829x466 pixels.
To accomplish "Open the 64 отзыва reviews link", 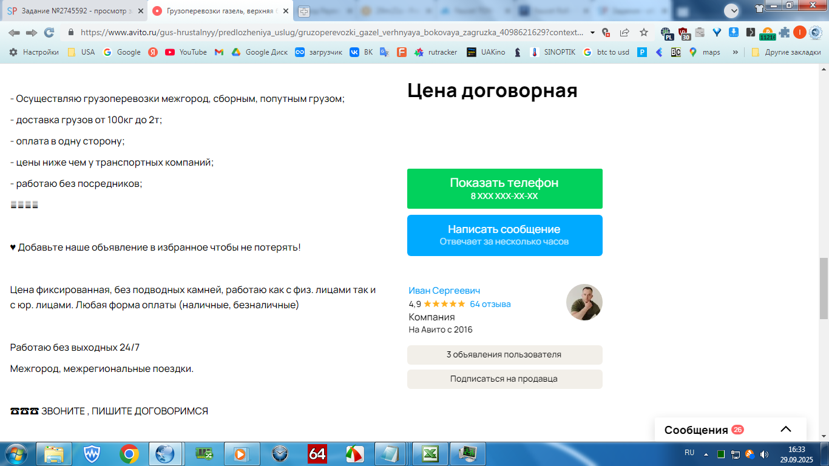I will [490, 304].
